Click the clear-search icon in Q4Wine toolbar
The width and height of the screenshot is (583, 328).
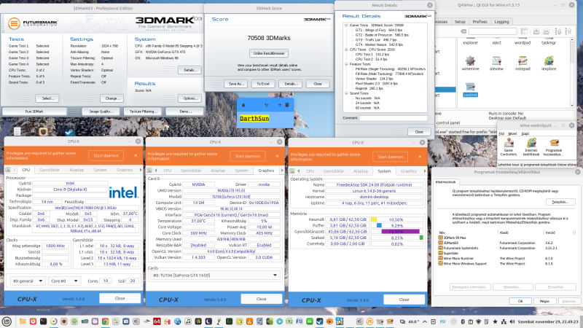(463, 31)
